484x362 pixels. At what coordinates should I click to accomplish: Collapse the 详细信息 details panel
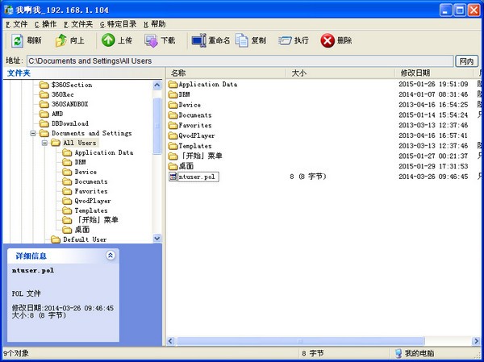(111, 256)
